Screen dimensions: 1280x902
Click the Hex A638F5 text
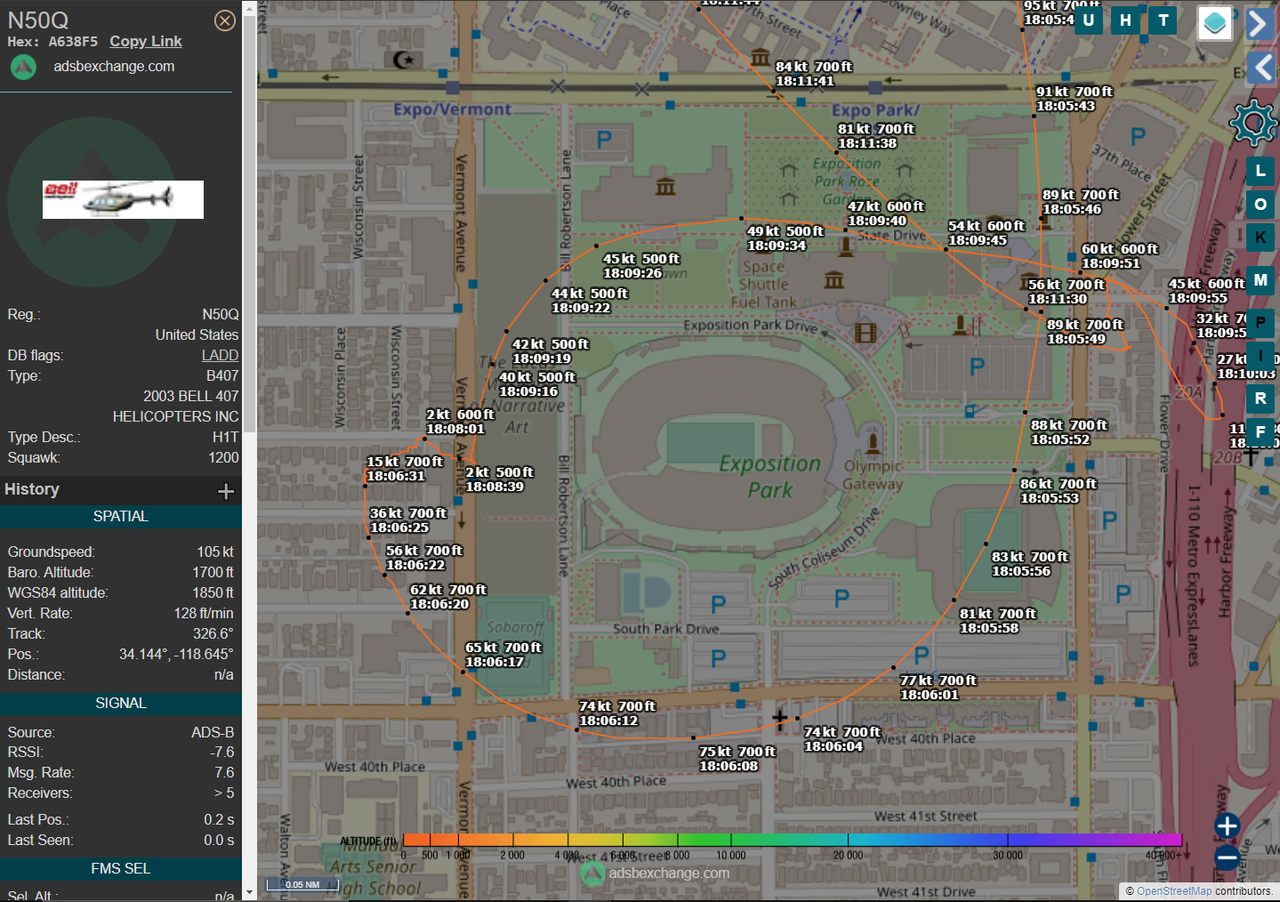(52, 42)
